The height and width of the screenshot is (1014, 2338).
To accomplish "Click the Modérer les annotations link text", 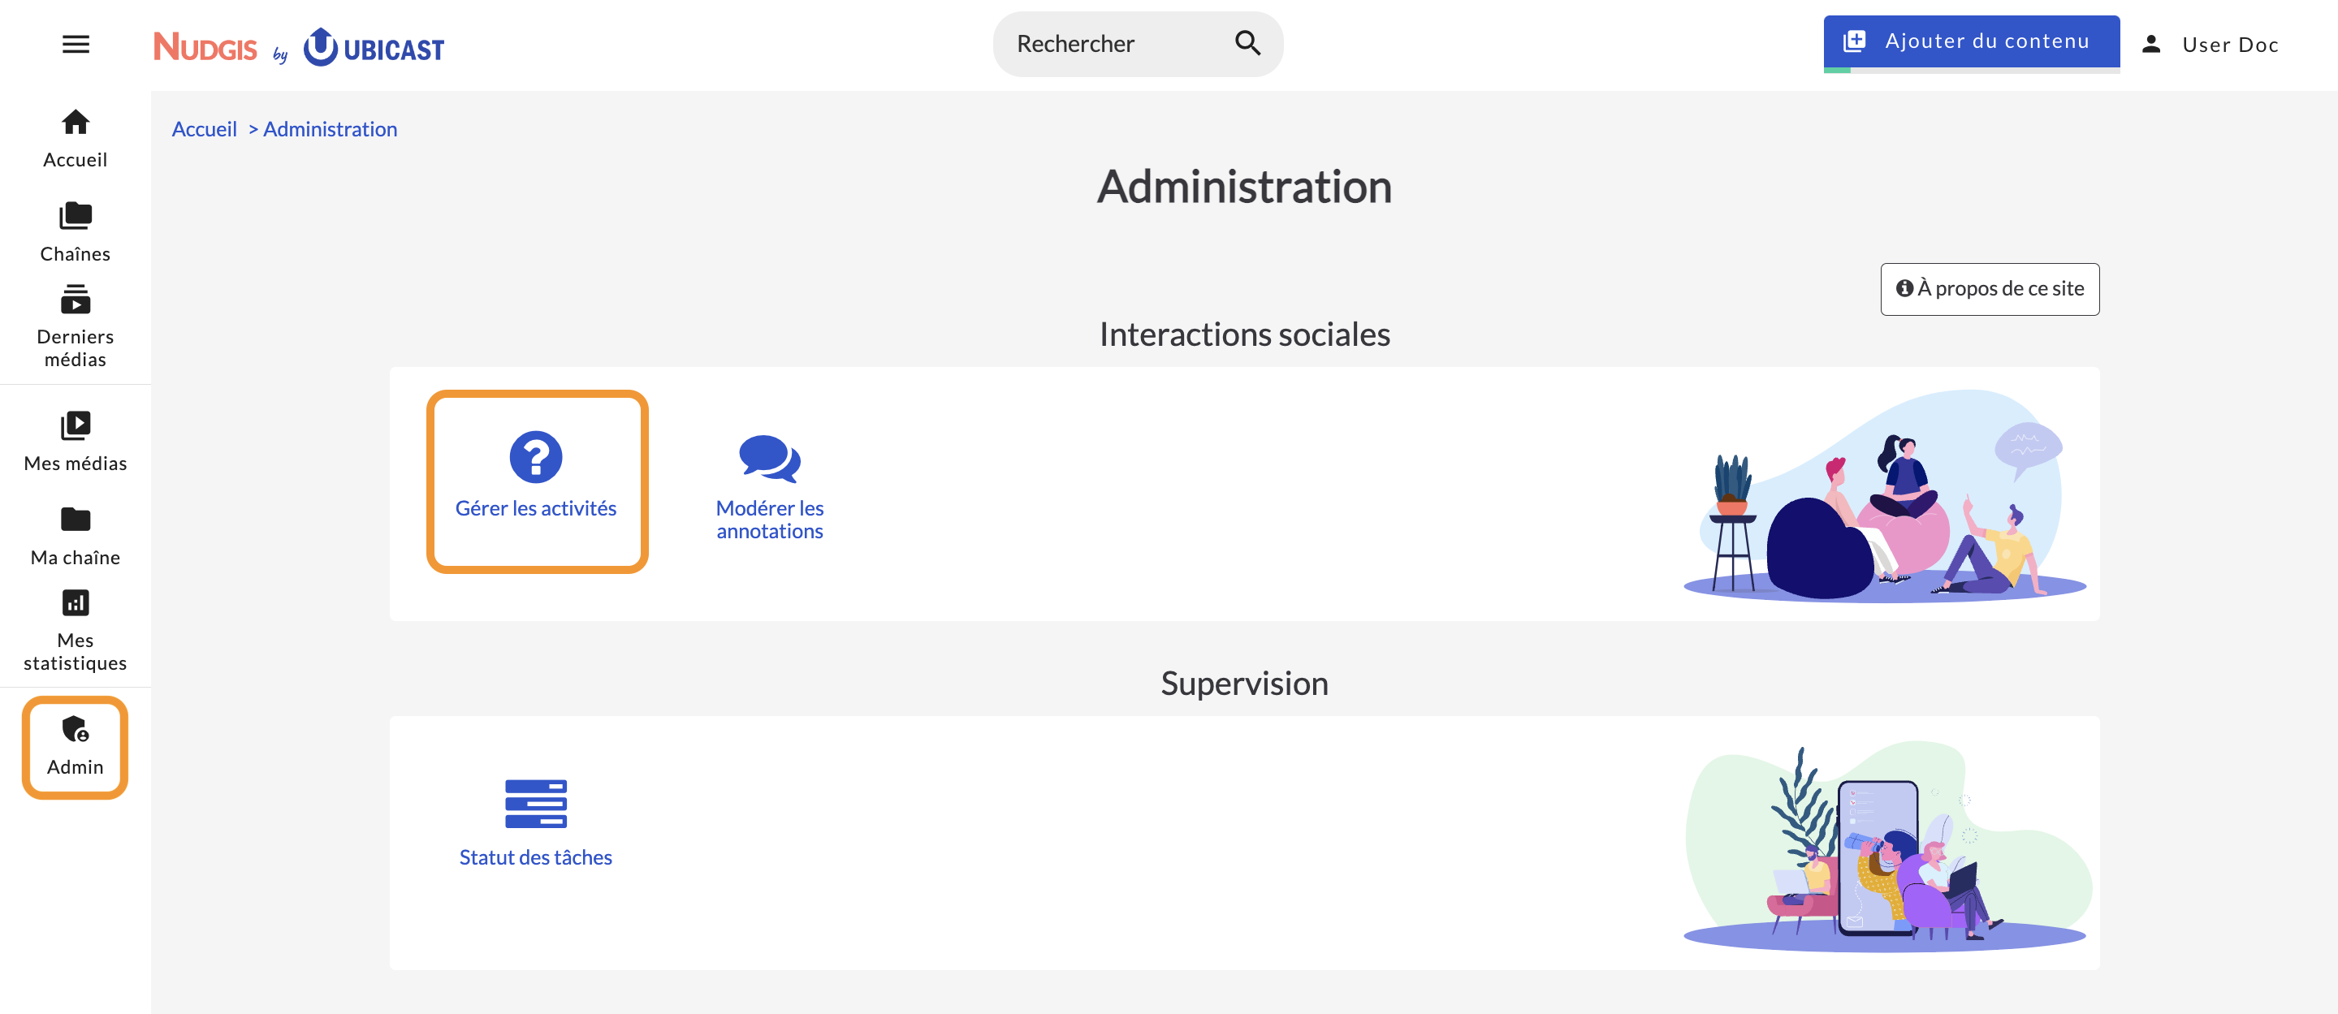I will click(x=770, y=520).
